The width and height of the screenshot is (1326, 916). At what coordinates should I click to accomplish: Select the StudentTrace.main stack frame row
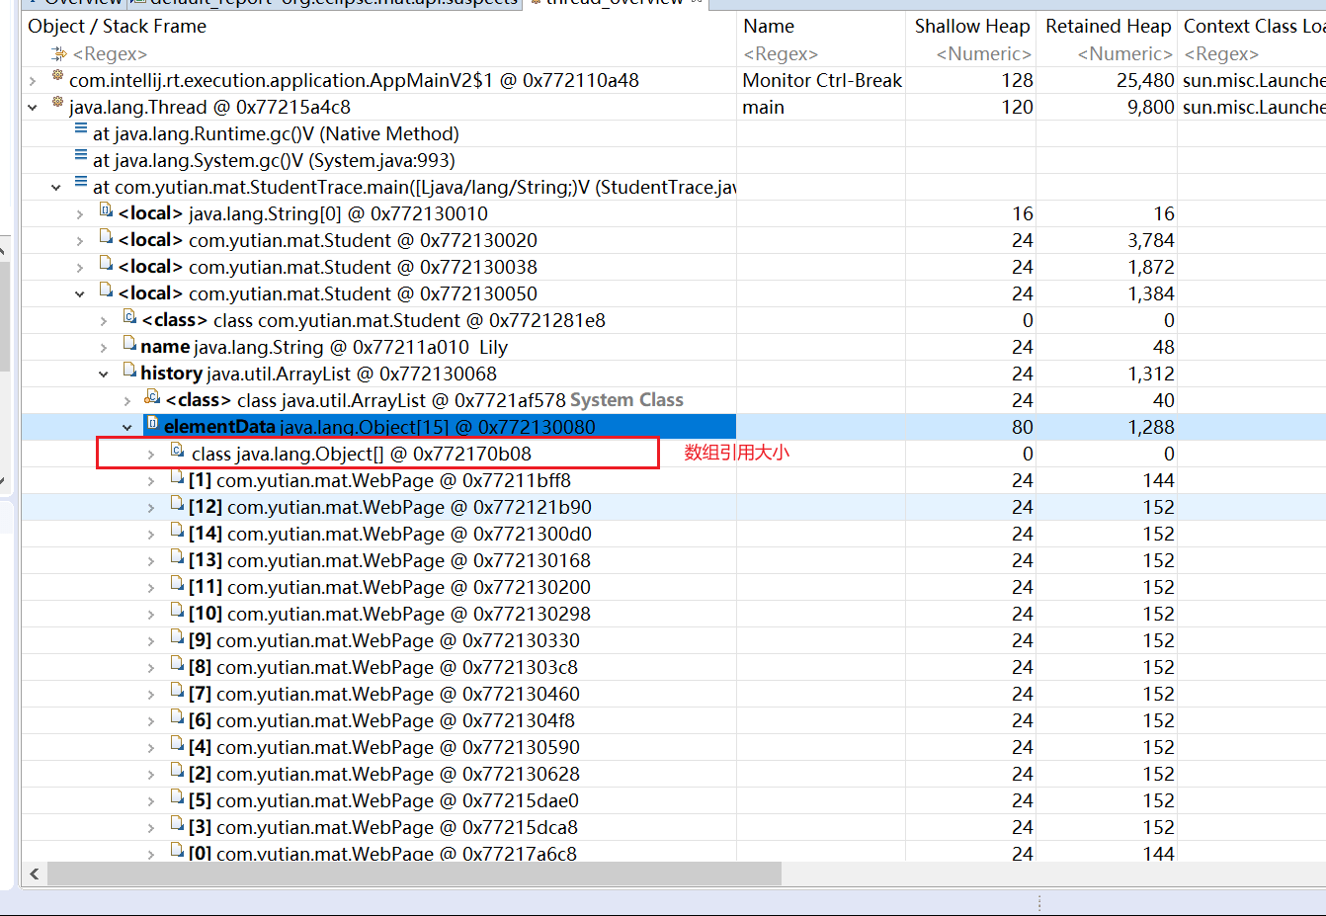point(413,187)
